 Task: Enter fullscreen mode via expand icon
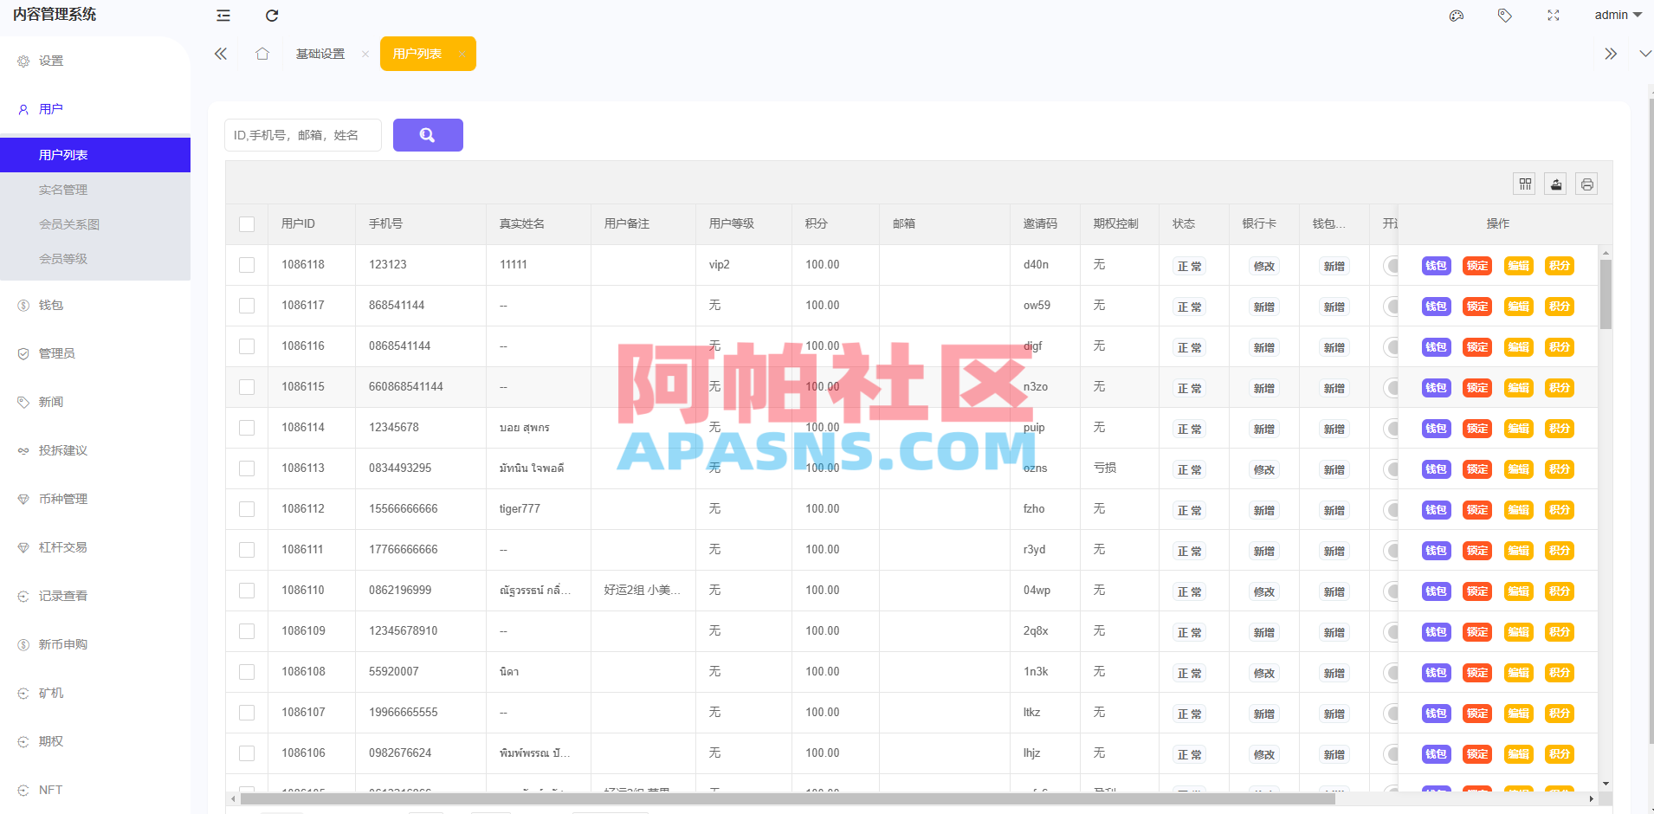tap(1552, 15)
